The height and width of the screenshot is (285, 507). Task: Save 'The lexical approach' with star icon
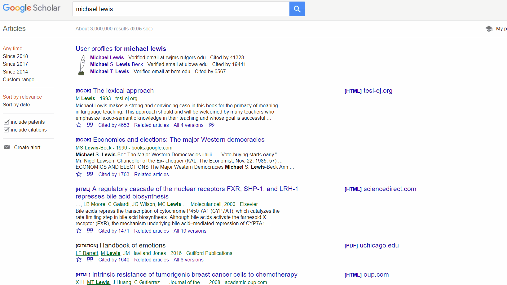79,125
